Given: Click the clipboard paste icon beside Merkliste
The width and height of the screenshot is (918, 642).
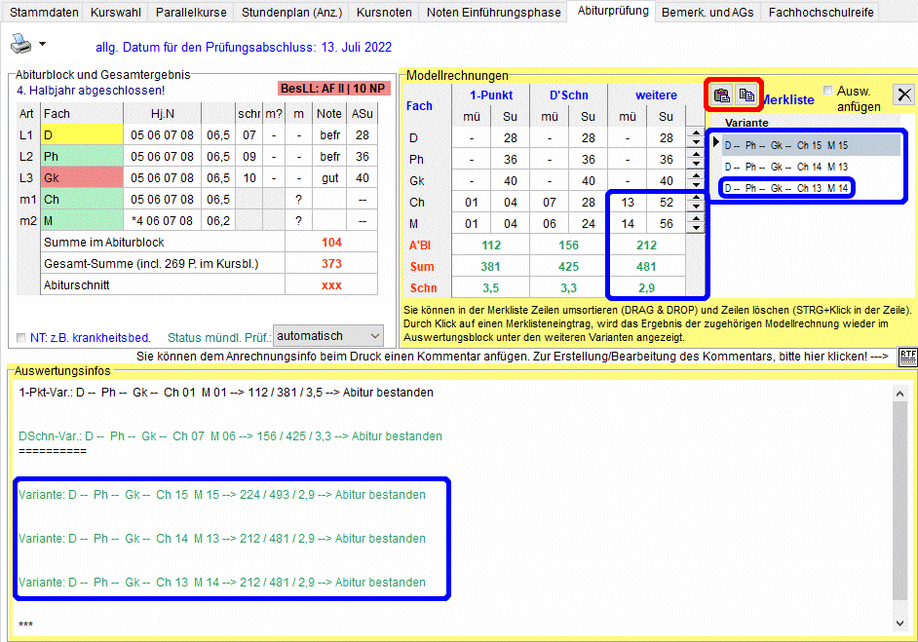Looking at the screenshot, I should (722, 94).
